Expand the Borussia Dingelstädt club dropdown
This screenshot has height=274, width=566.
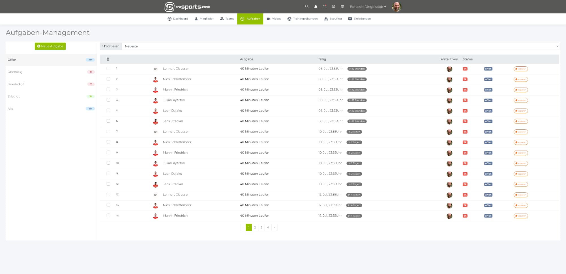[368, 7]
